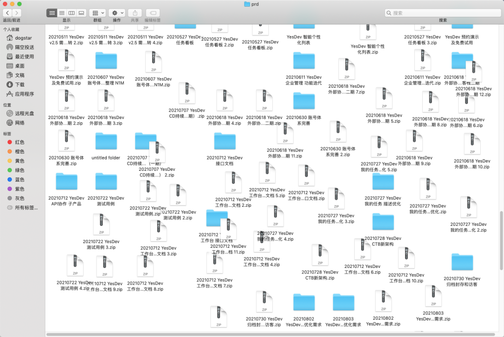Select zip 20210630 账号体系完善.zip
Image resolution: width=504 pixels, height=337 pixels.
66,141
